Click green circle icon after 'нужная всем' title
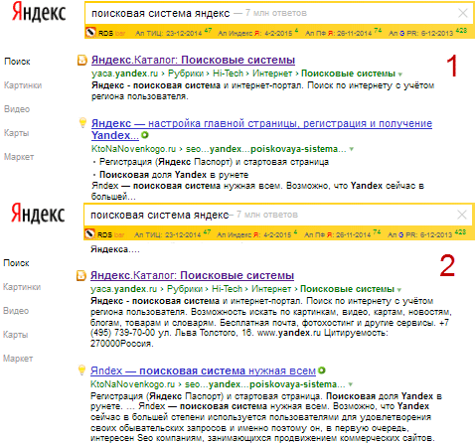This screenshot has width=475, height=444. point(322,370)
